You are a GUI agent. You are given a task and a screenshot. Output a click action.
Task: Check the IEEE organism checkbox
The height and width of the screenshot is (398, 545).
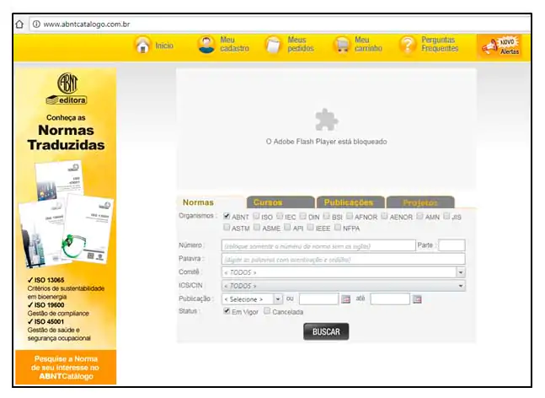tap(310, 227)
